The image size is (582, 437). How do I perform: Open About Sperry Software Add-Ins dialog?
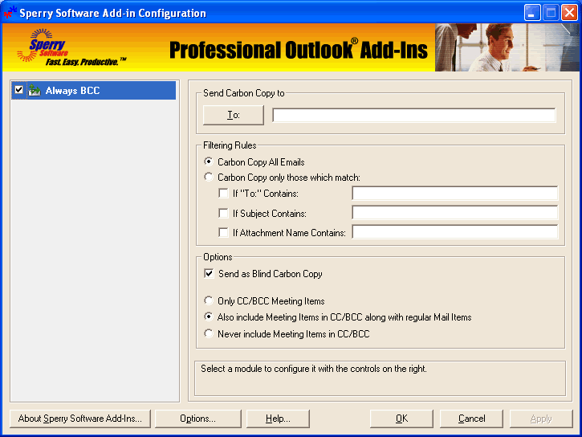coord(80,419)
